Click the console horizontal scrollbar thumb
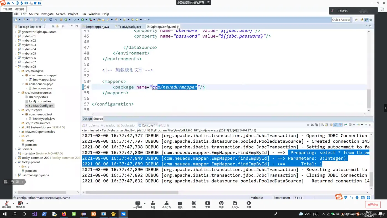Image resolution: width=387 pixels, height=218 pixels. pos(132,192)
